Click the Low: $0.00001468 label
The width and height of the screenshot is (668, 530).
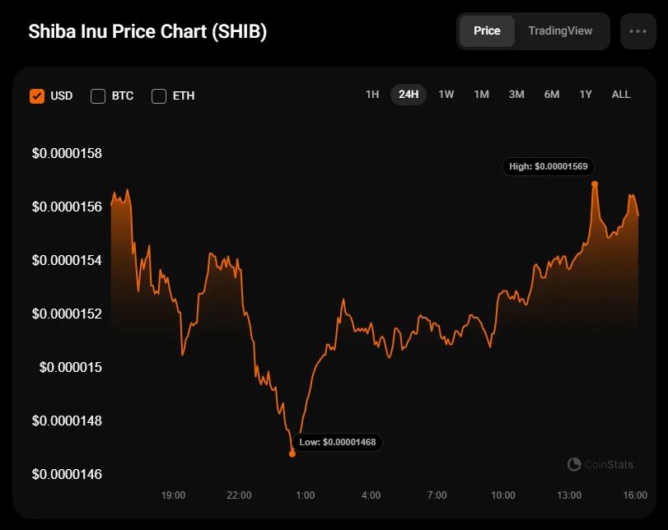pyautogui.click(x=338, y=442)
